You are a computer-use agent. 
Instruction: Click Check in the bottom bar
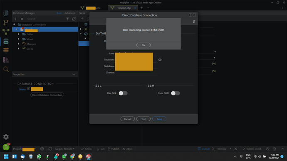(x=87, y=149)
